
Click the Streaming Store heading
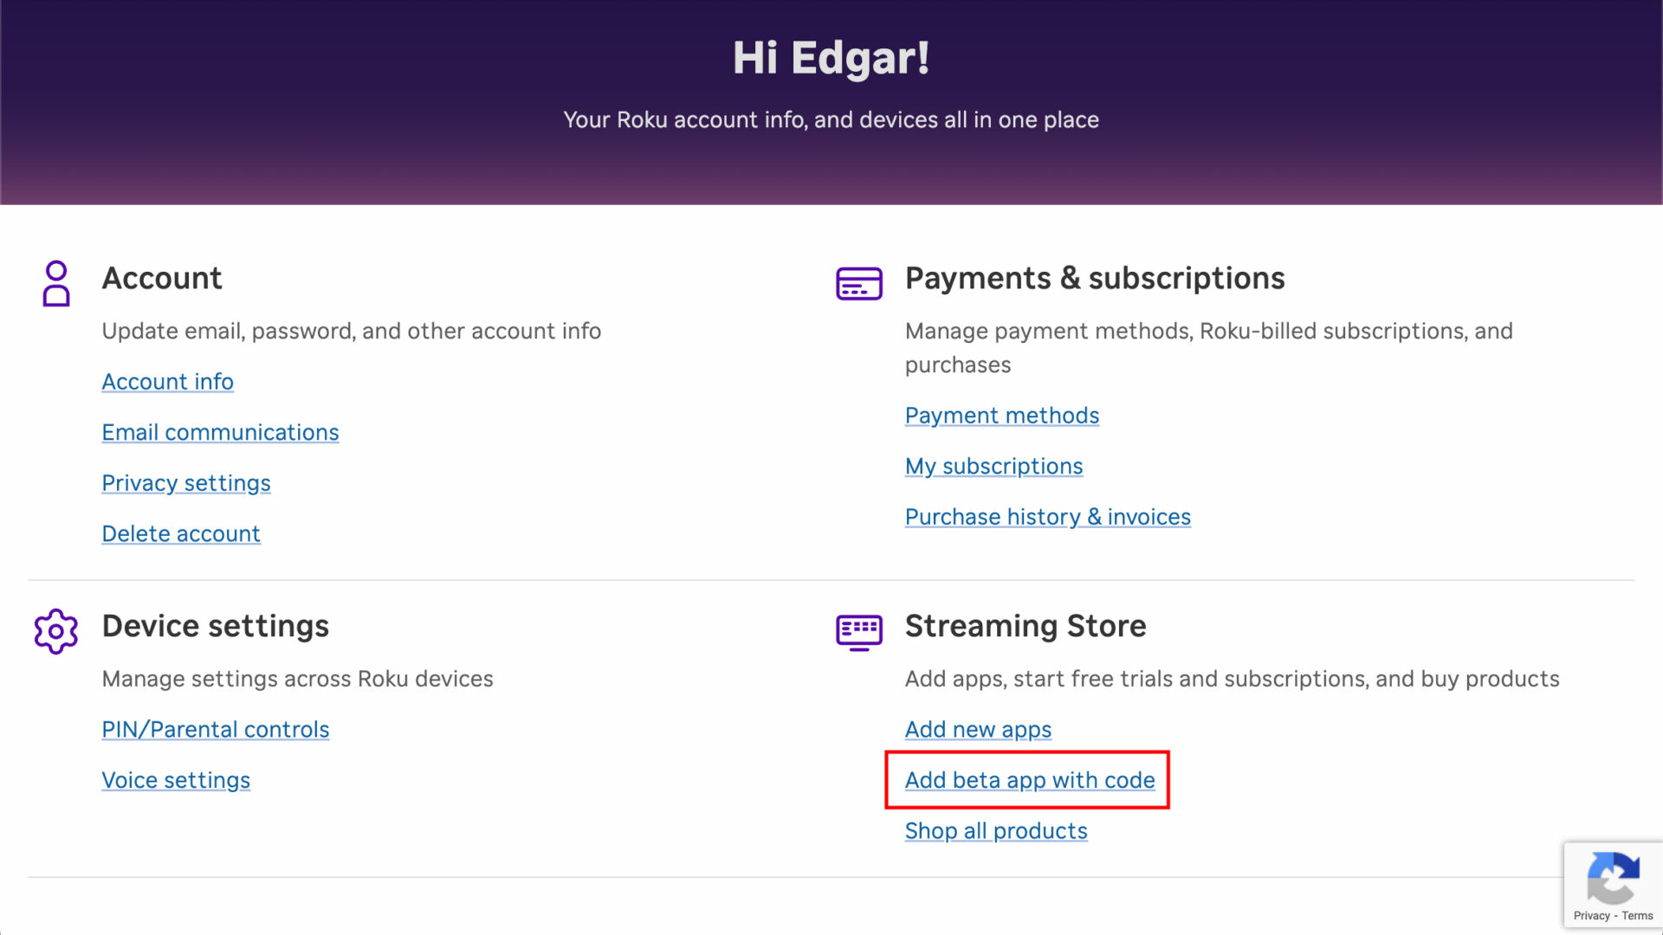1026,625
